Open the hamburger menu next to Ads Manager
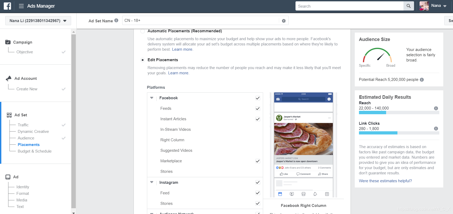 tap(21, 6)
